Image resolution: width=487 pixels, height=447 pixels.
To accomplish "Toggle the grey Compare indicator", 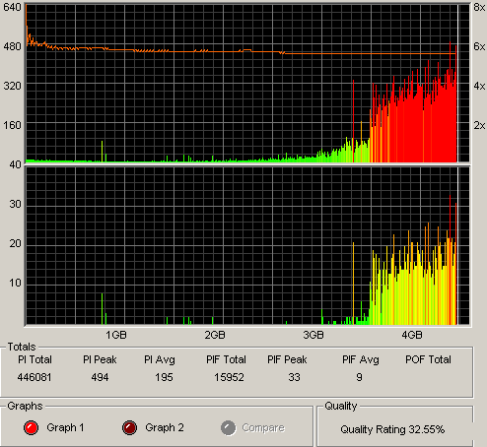I will click(x=229, y=428).
